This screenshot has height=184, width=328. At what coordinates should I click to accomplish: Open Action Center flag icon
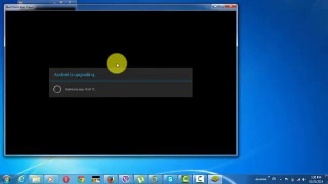click(x=286, y=179)
